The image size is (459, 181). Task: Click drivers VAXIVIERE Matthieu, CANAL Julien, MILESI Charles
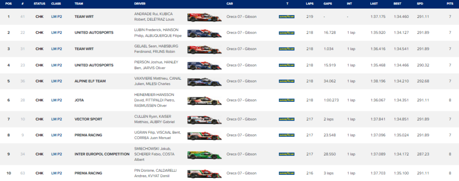click(157, 81)
